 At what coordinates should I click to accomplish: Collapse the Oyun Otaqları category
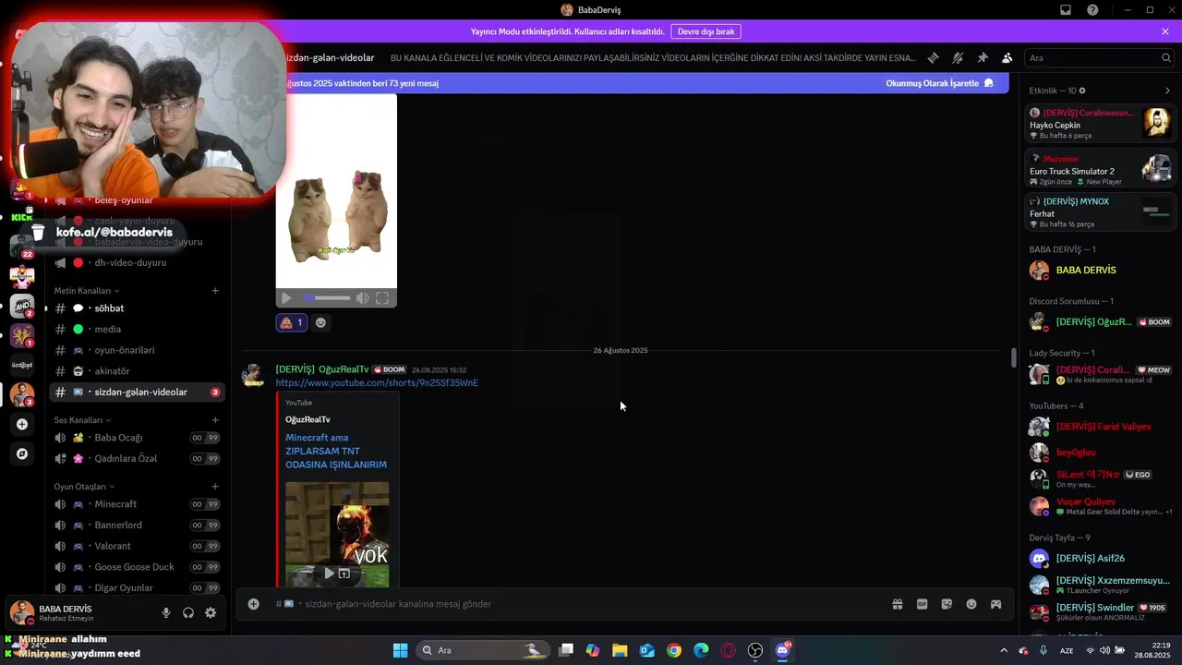pyautogui.click(x=84, y=487)
